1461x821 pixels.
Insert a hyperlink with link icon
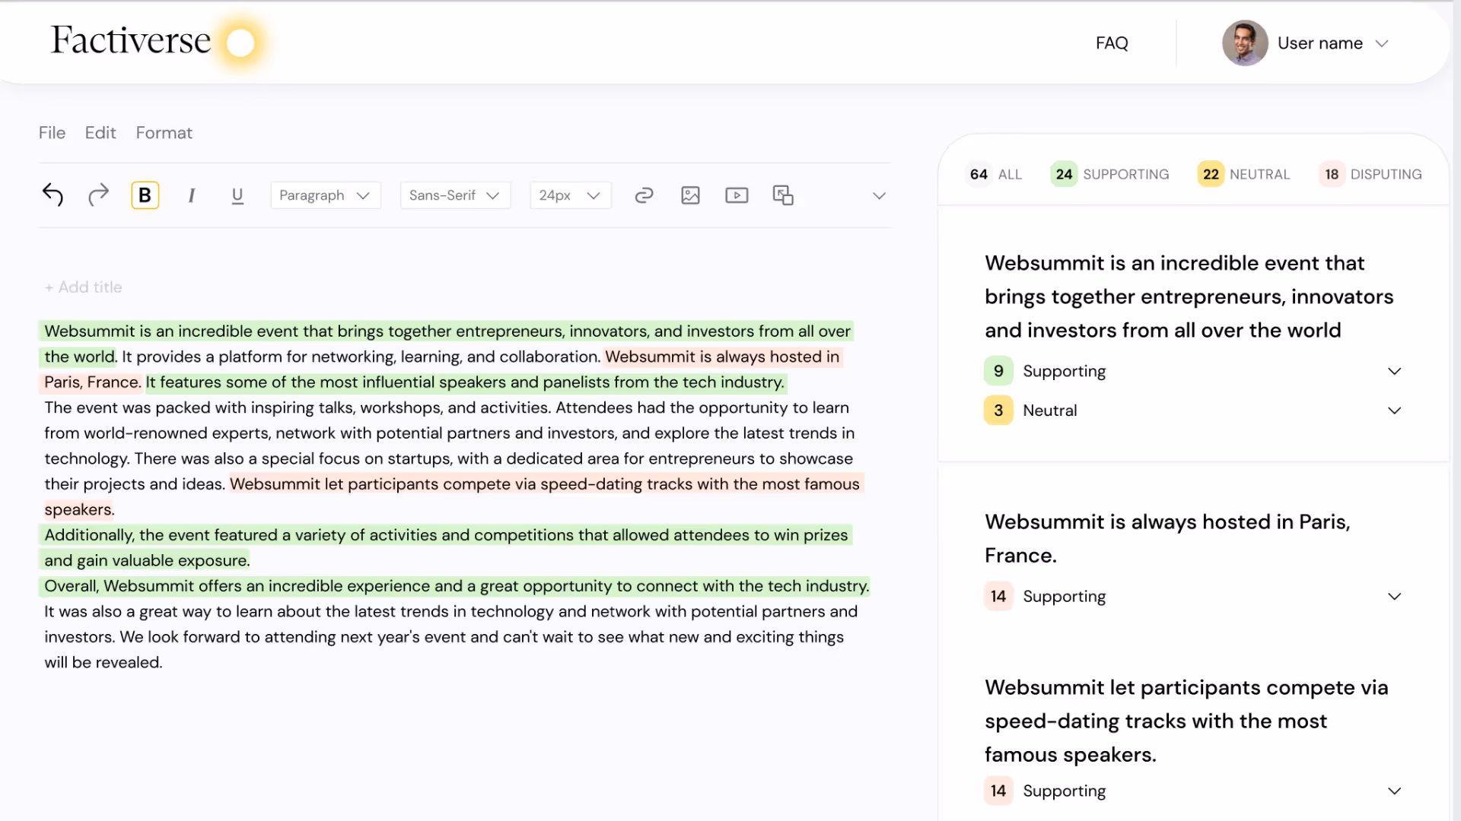pos(644,195)
